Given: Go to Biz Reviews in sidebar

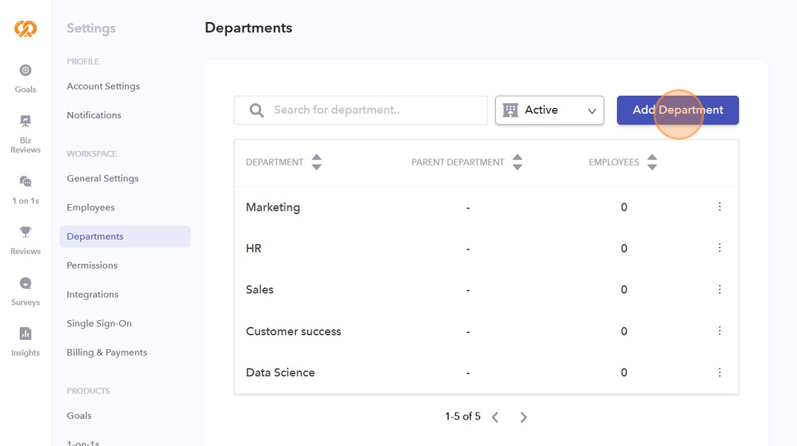Looking at the screenshot, I should click(x=26, y=122).
